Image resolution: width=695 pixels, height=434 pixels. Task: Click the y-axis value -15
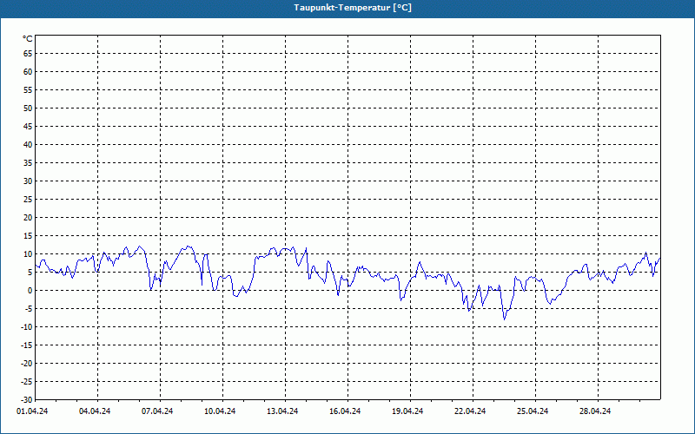tap(27, 345)
